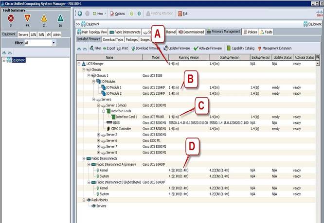The image size is (324, 223).
Task: Expand the Equipment node in left pane
Action: (4, 60)
